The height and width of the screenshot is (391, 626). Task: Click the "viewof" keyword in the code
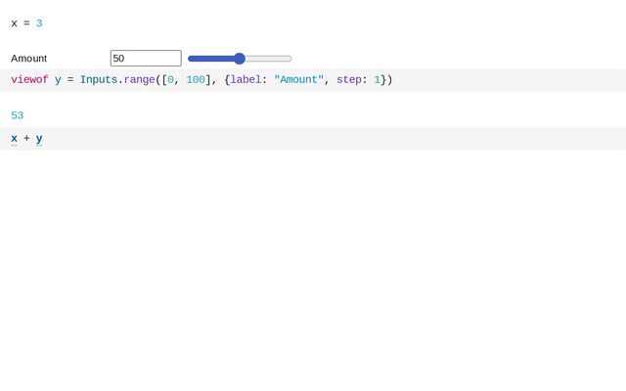point(29,80)
